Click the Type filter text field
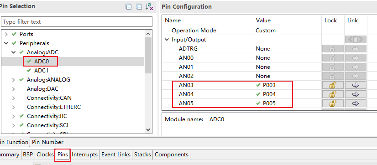The image size is (377, 165). pyautogui.click(x=77, y=21)
